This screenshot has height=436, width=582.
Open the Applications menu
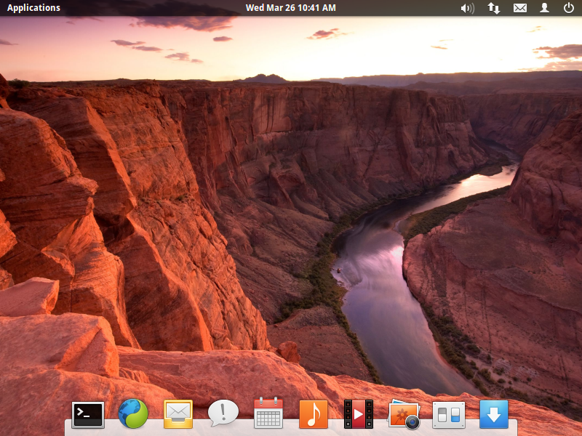coord(33,8)
